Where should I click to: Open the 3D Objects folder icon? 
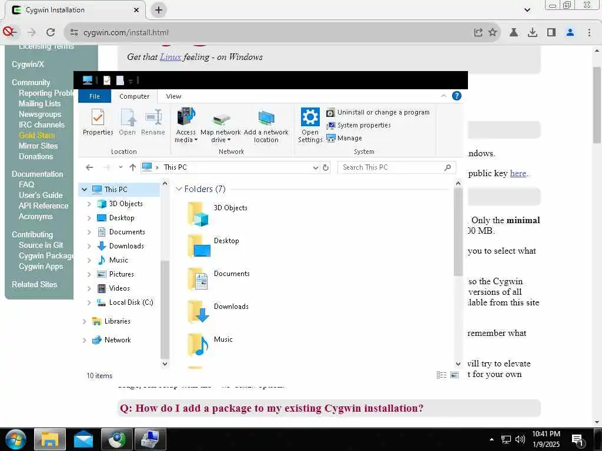[199, 214]
